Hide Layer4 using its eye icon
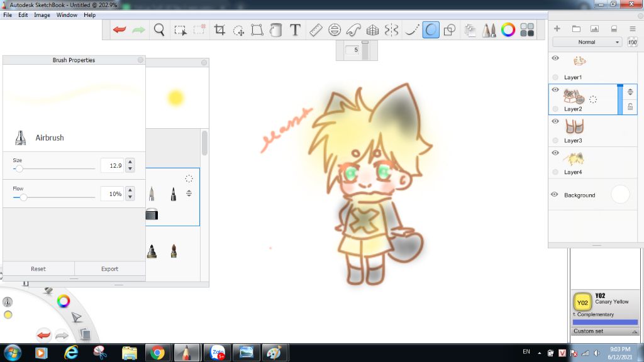 pyautogui.click(x=555, y=153)
